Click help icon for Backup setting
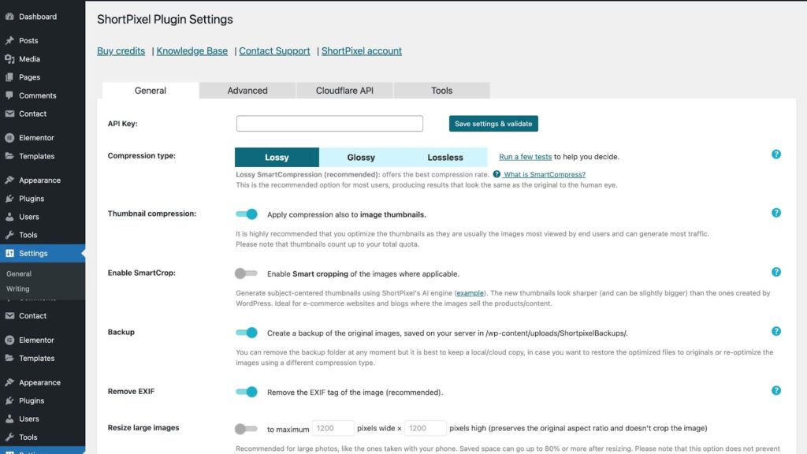Viewport: 807px width, 454px height. point(775,332)
